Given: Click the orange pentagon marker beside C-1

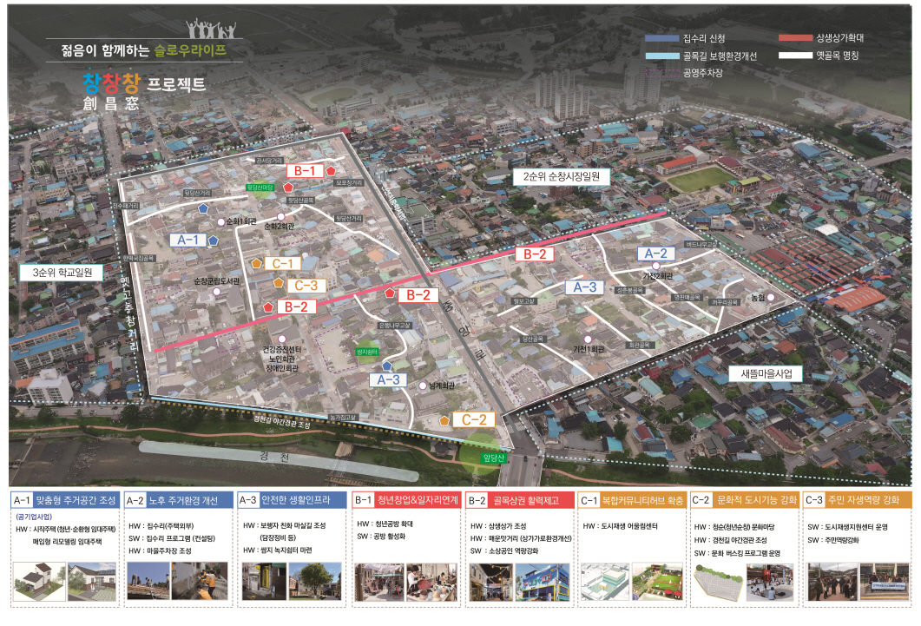Looking at the screenshot, I should 256,263.
